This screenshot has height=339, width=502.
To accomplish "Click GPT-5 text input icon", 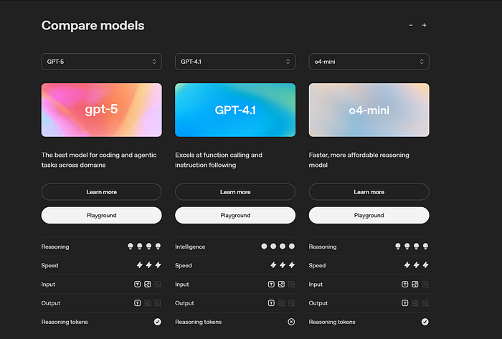I will pyautogui.click(x=138, y=284).
